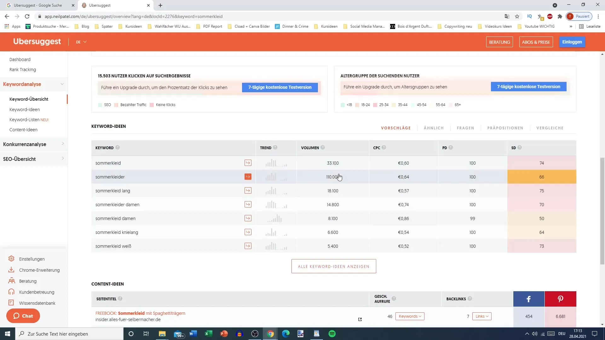Screen dimensions: 605x340
Task: Toggle Bezahlter Traffic legend checkbox
Action: (117, 105)
